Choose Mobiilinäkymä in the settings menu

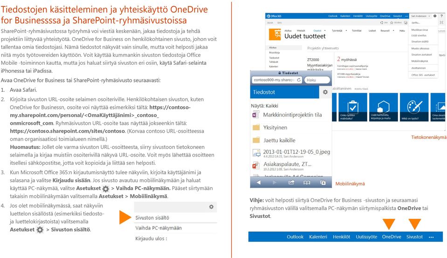tap(419, 61)
